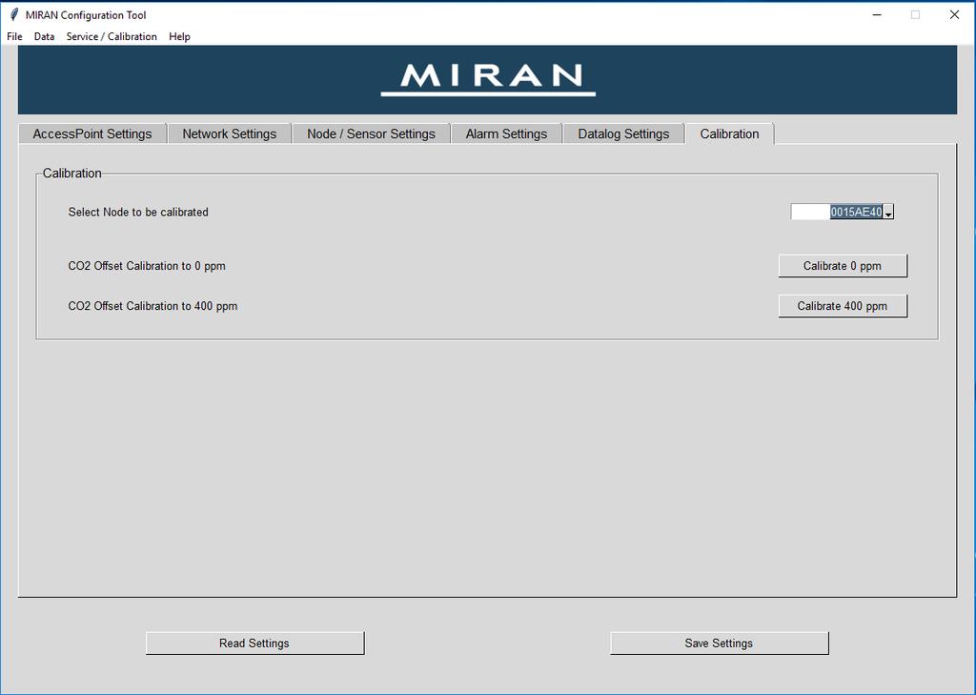This screenshot has height=695, width=976.
Task: Switch to the Network Settings tab
Action: (229, 133)
